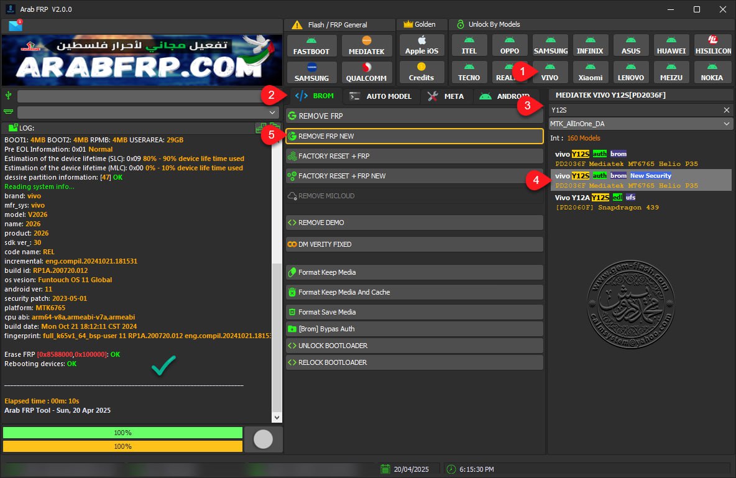Click Format Keep Media And Cache button

[x=415, y=292]
